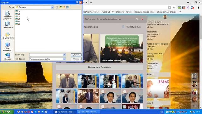202x114 pixels.
Task: Open browser downloads arrow icon
Action: [199, 8]
